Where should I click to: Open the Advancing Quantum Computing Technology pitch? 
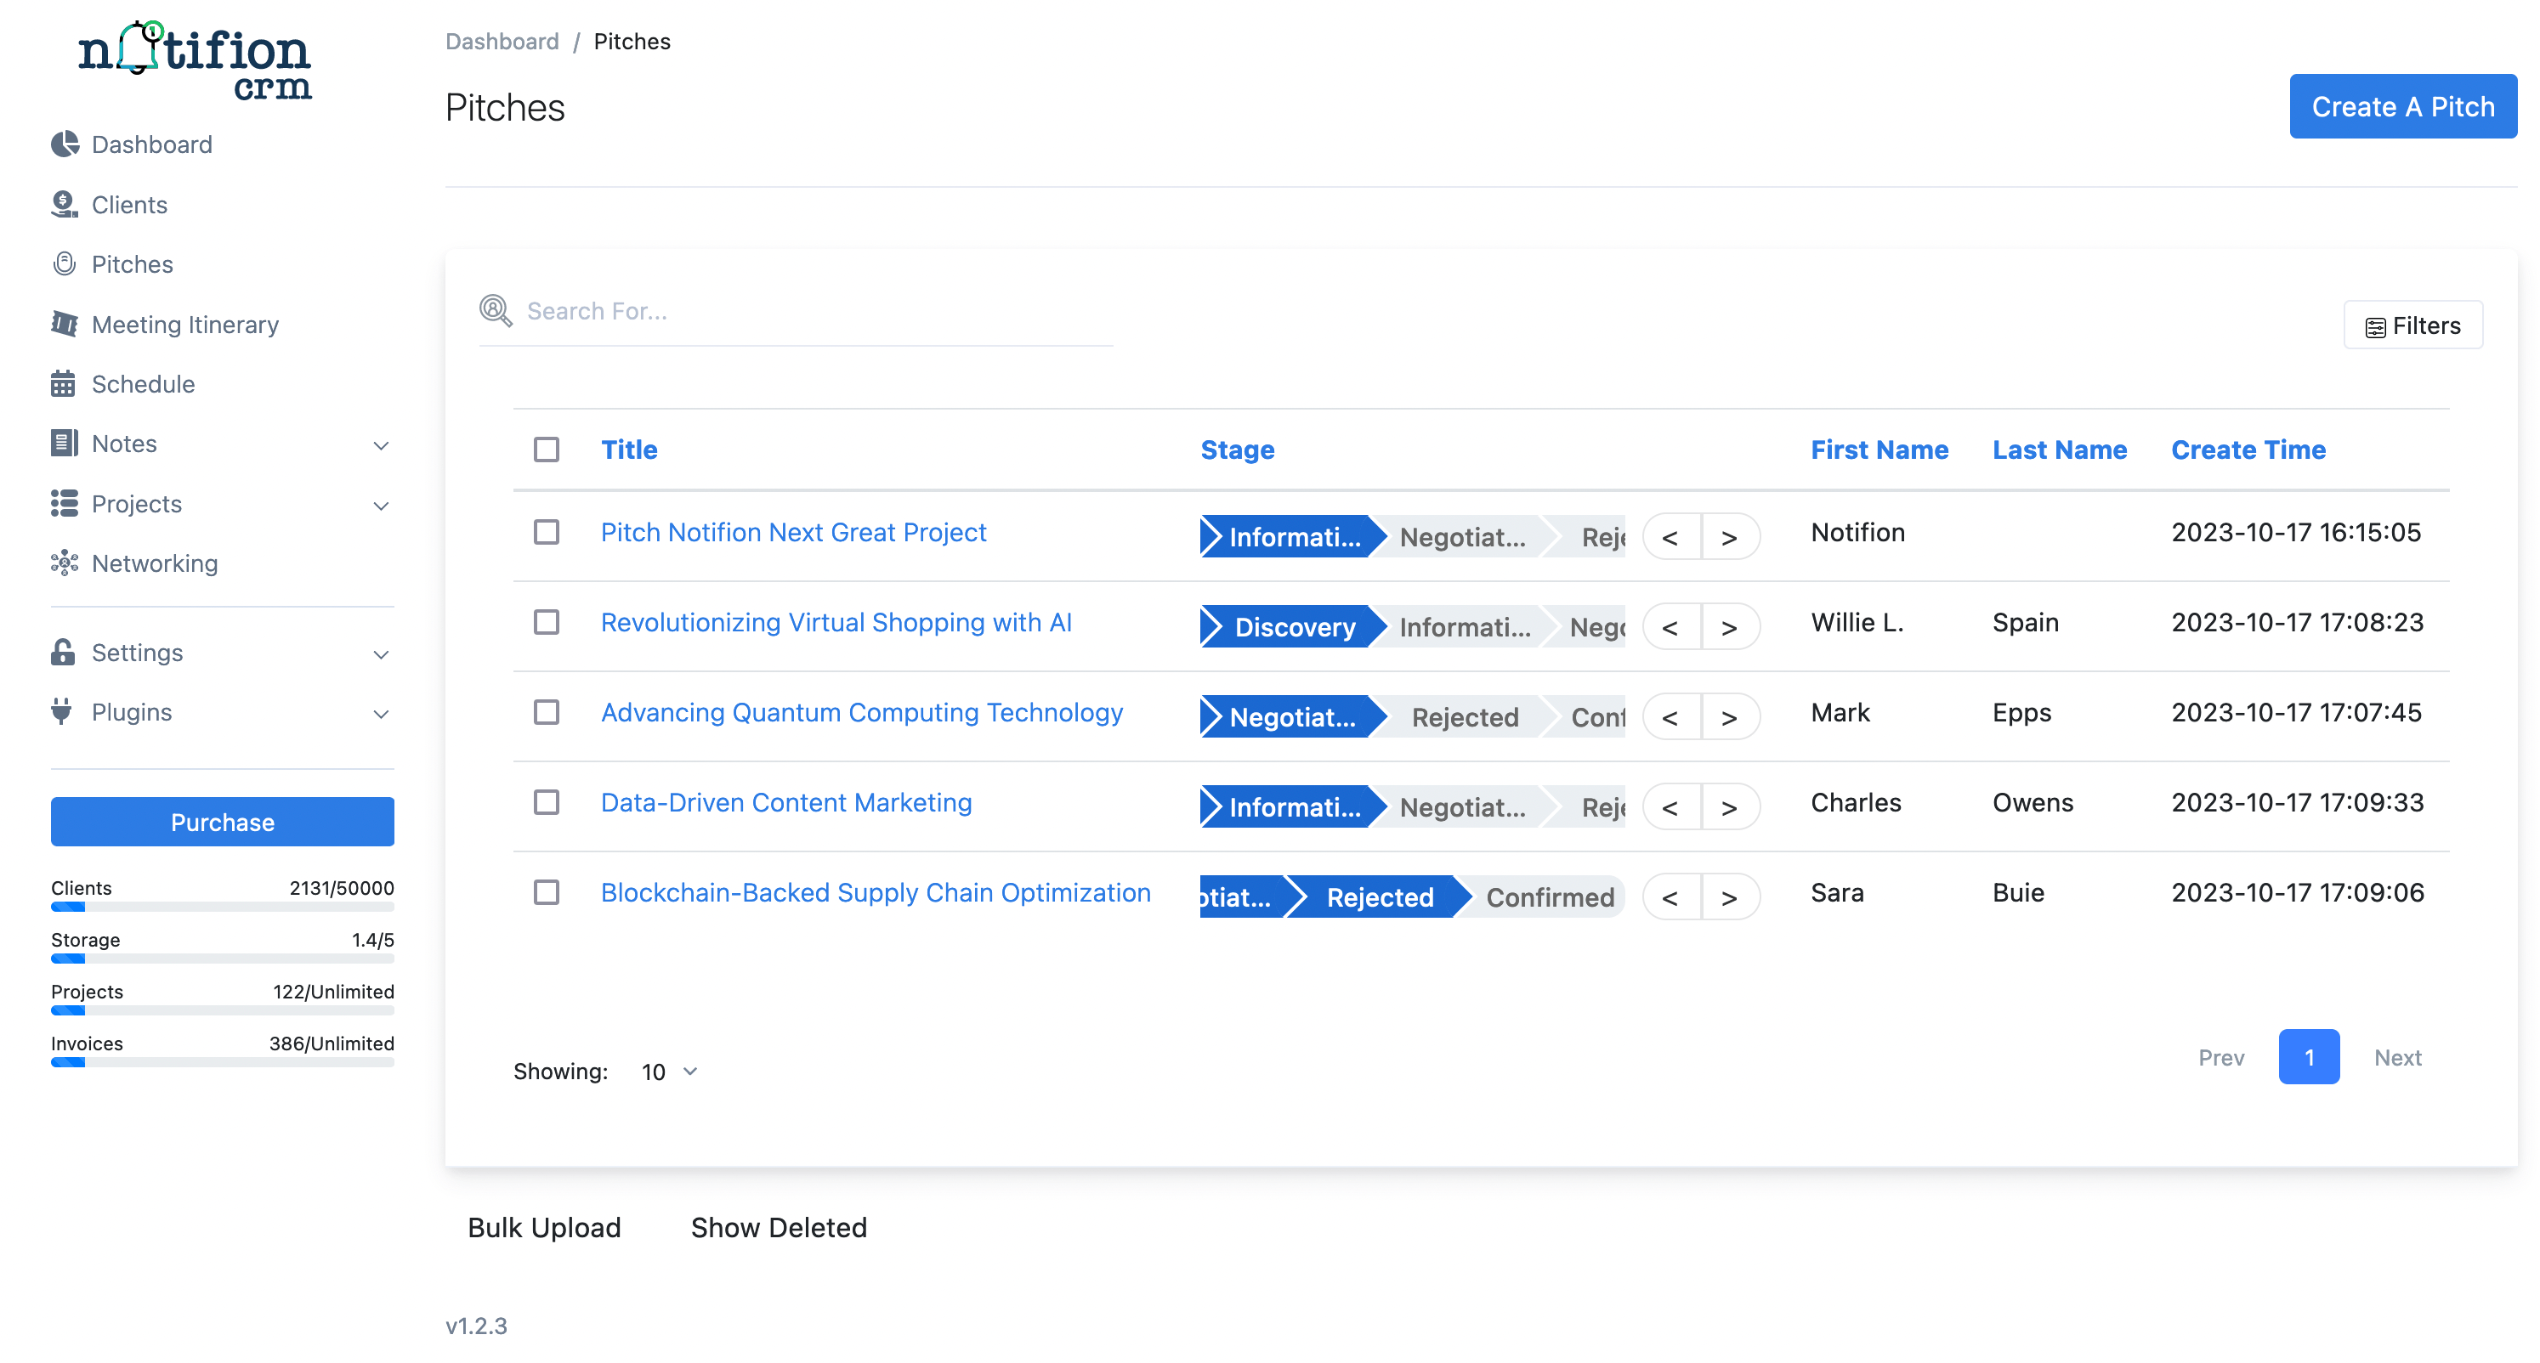[861, 711]
